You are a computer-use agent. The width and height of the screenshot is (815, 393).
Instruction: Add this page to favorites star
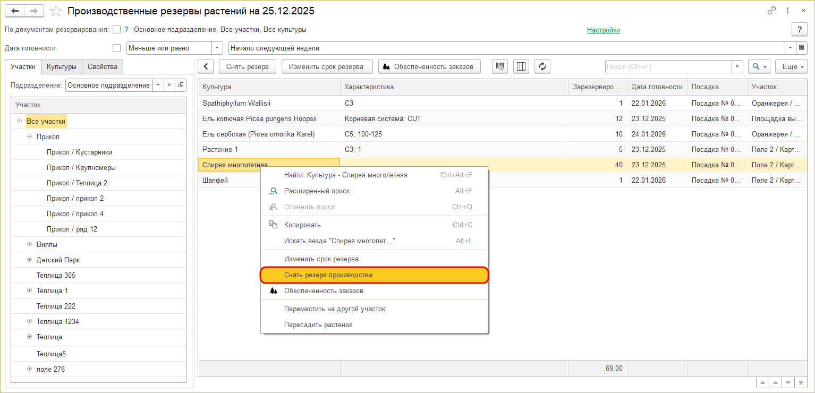(x=55, y=11)
